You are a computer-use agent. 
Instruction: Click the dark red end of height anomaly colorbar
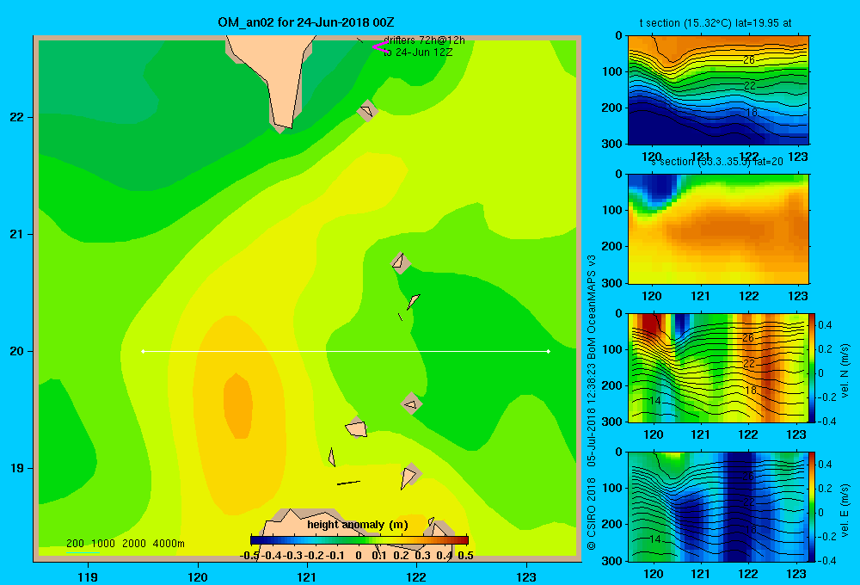[x=464, y=540]
